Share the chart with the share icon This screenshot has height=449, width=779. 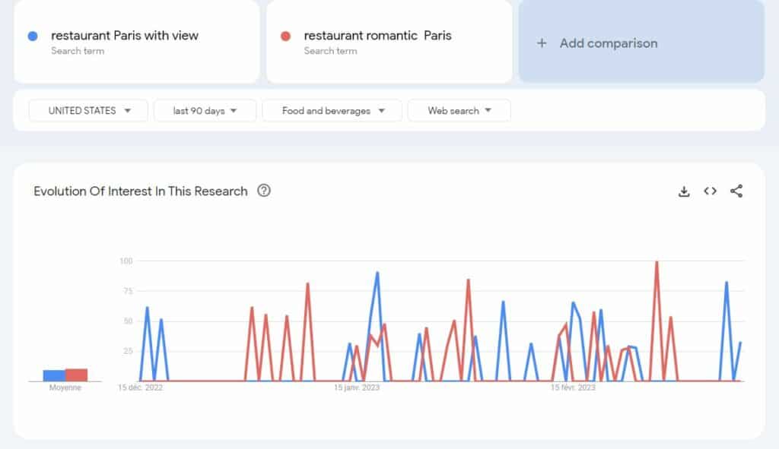pyautogui.click(x=736, y=191)
